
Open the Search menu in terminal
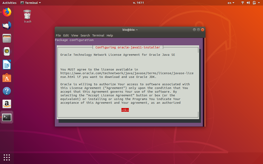(x=85, y=35)
